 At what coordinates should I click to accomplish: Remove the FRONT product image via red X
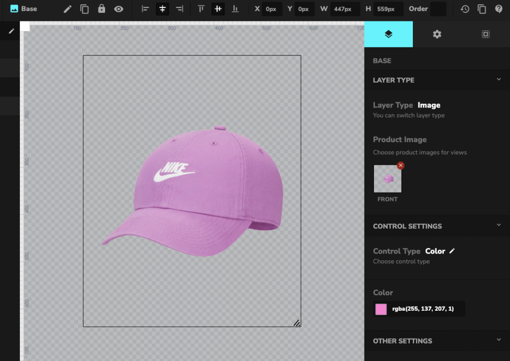pyautogui.click(x=400, y=165)
